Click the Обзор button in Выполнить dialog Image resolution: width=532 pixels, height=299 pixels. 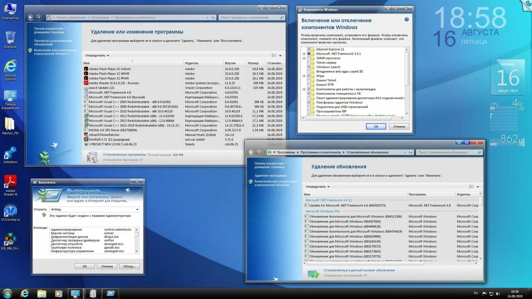129,266
